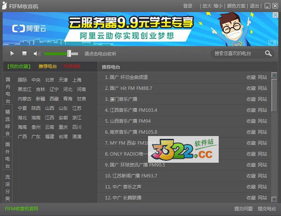
Task: Select the 推荐电台 tab
Action: [47, 66]
